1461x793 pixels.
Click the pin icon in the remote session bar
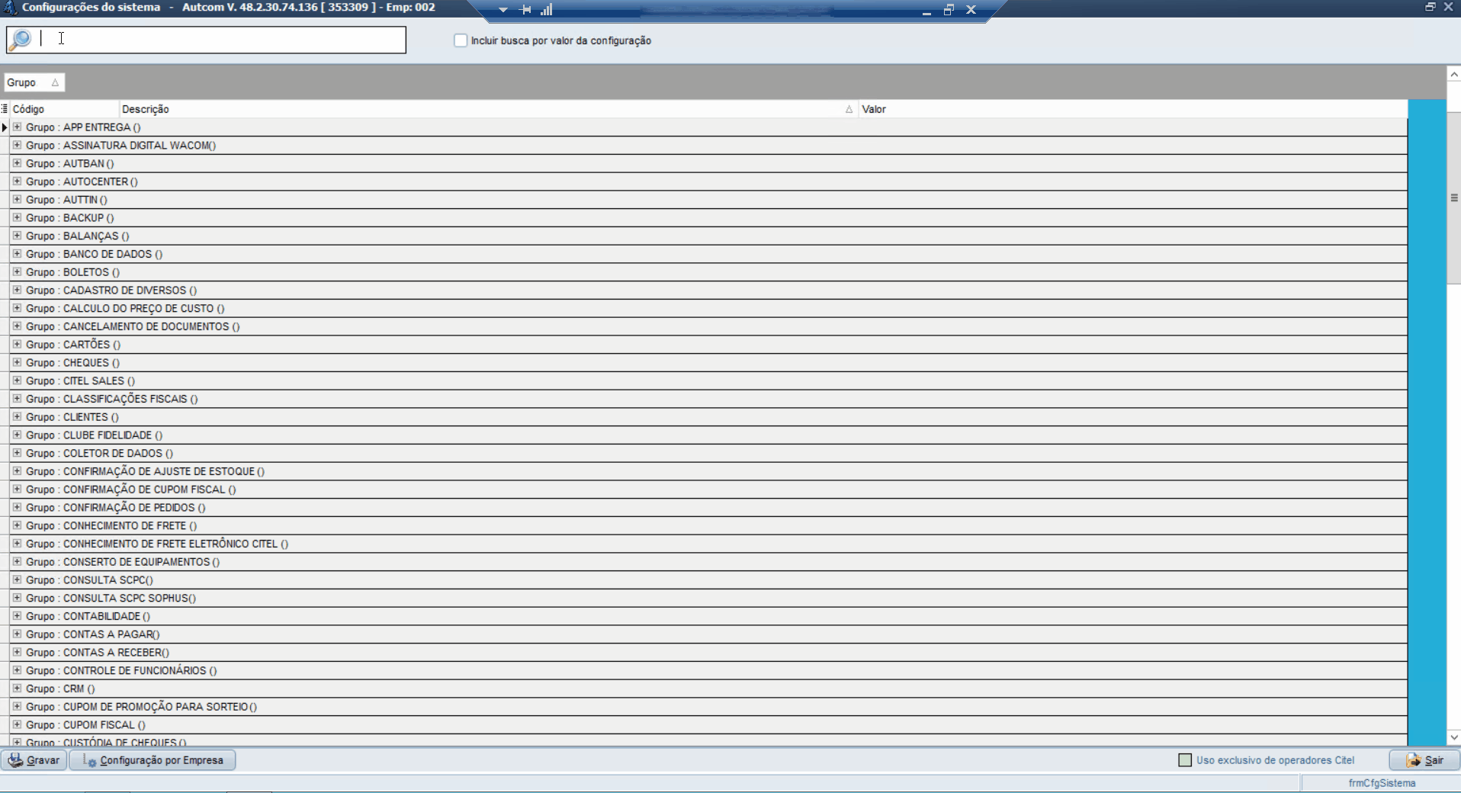(x=525, y=10)
